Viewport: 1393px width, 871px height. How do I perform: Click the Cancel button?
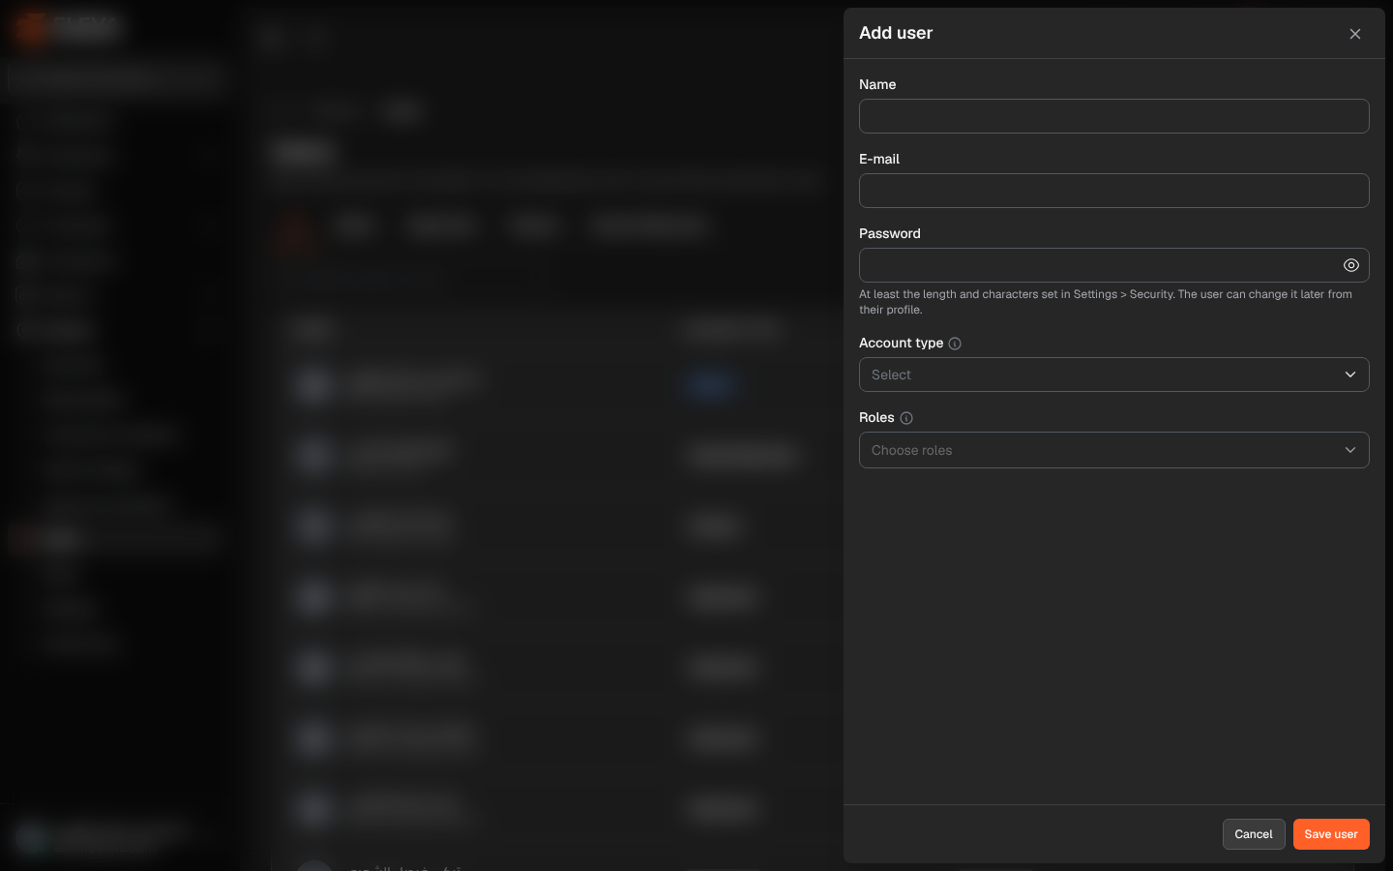[x=1254, y=834]
